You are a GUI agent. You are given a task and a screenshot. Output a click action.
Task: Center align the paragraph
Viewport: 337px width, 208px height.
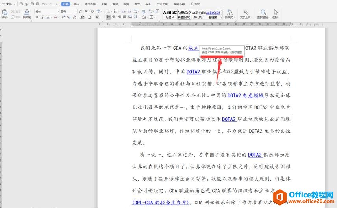click(114, 17)
